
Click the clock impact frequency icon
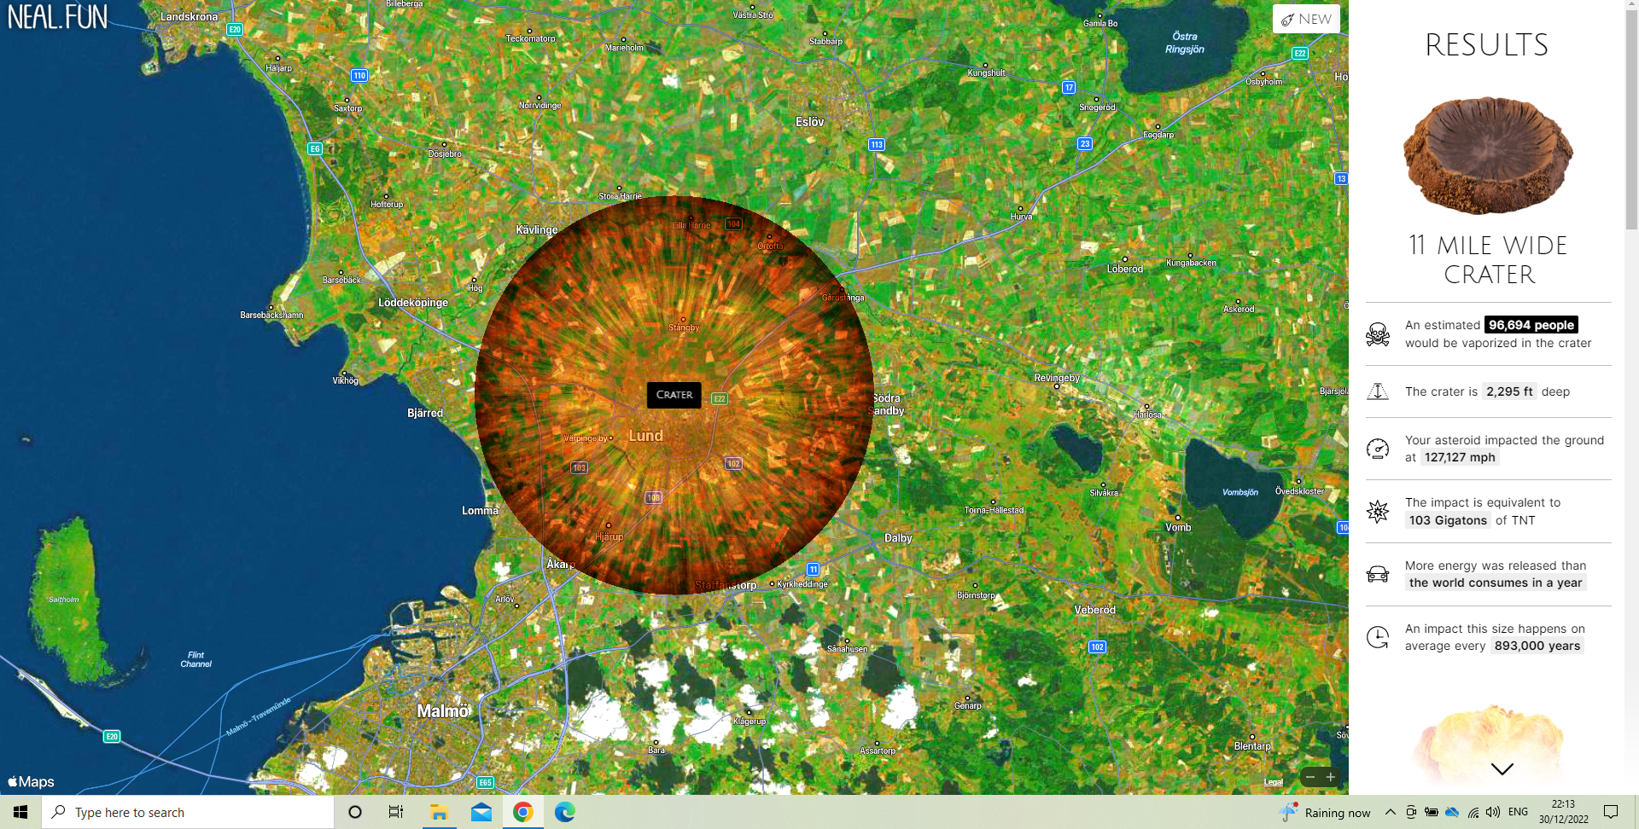[1378, 637]
